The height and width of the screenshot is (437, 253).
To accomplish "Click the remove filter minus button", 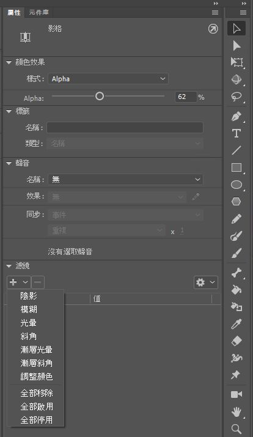I will 38,282.
